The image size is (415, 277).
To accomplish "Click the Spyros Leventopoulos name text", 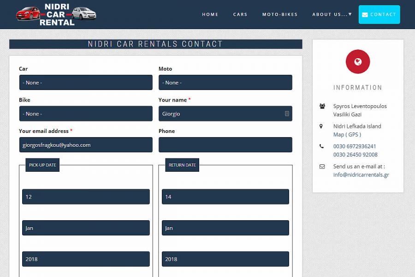I will (x=360, y=106).
